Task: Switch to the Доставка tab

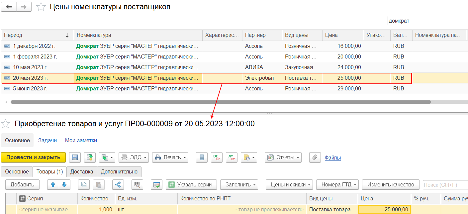Action: click(82, 172)
